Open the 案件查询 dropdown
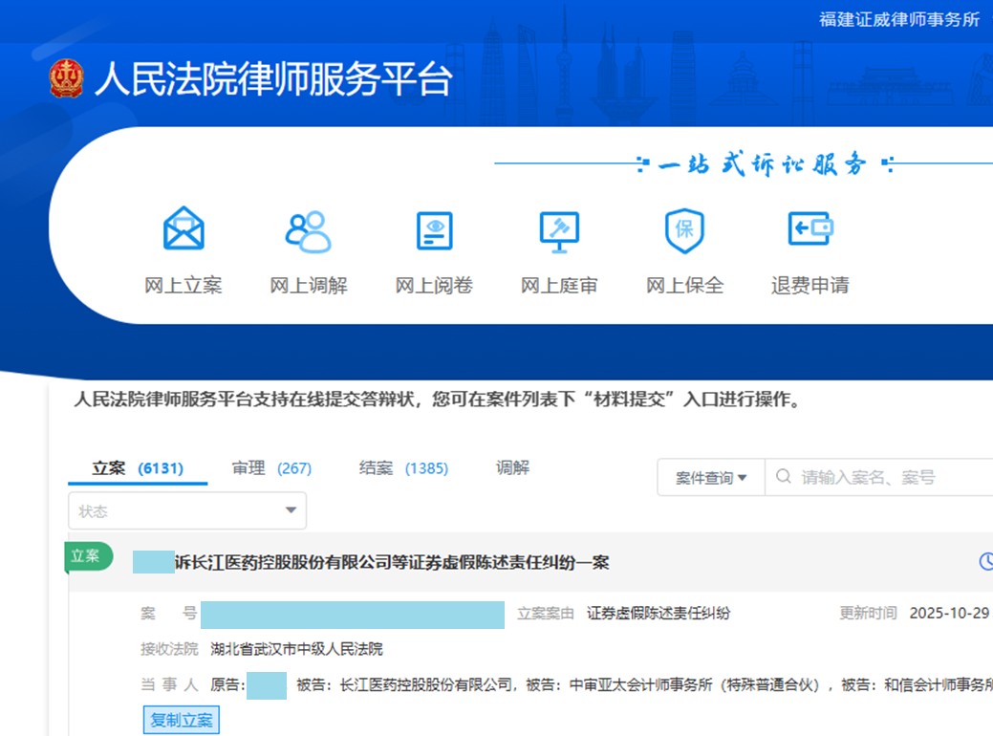This screenshot has width=993, height=736. coord(711,478)
